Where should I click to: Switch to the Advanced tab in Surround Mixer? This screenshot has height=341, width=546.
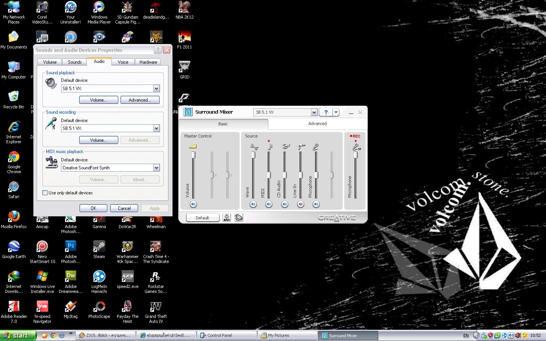317,124
